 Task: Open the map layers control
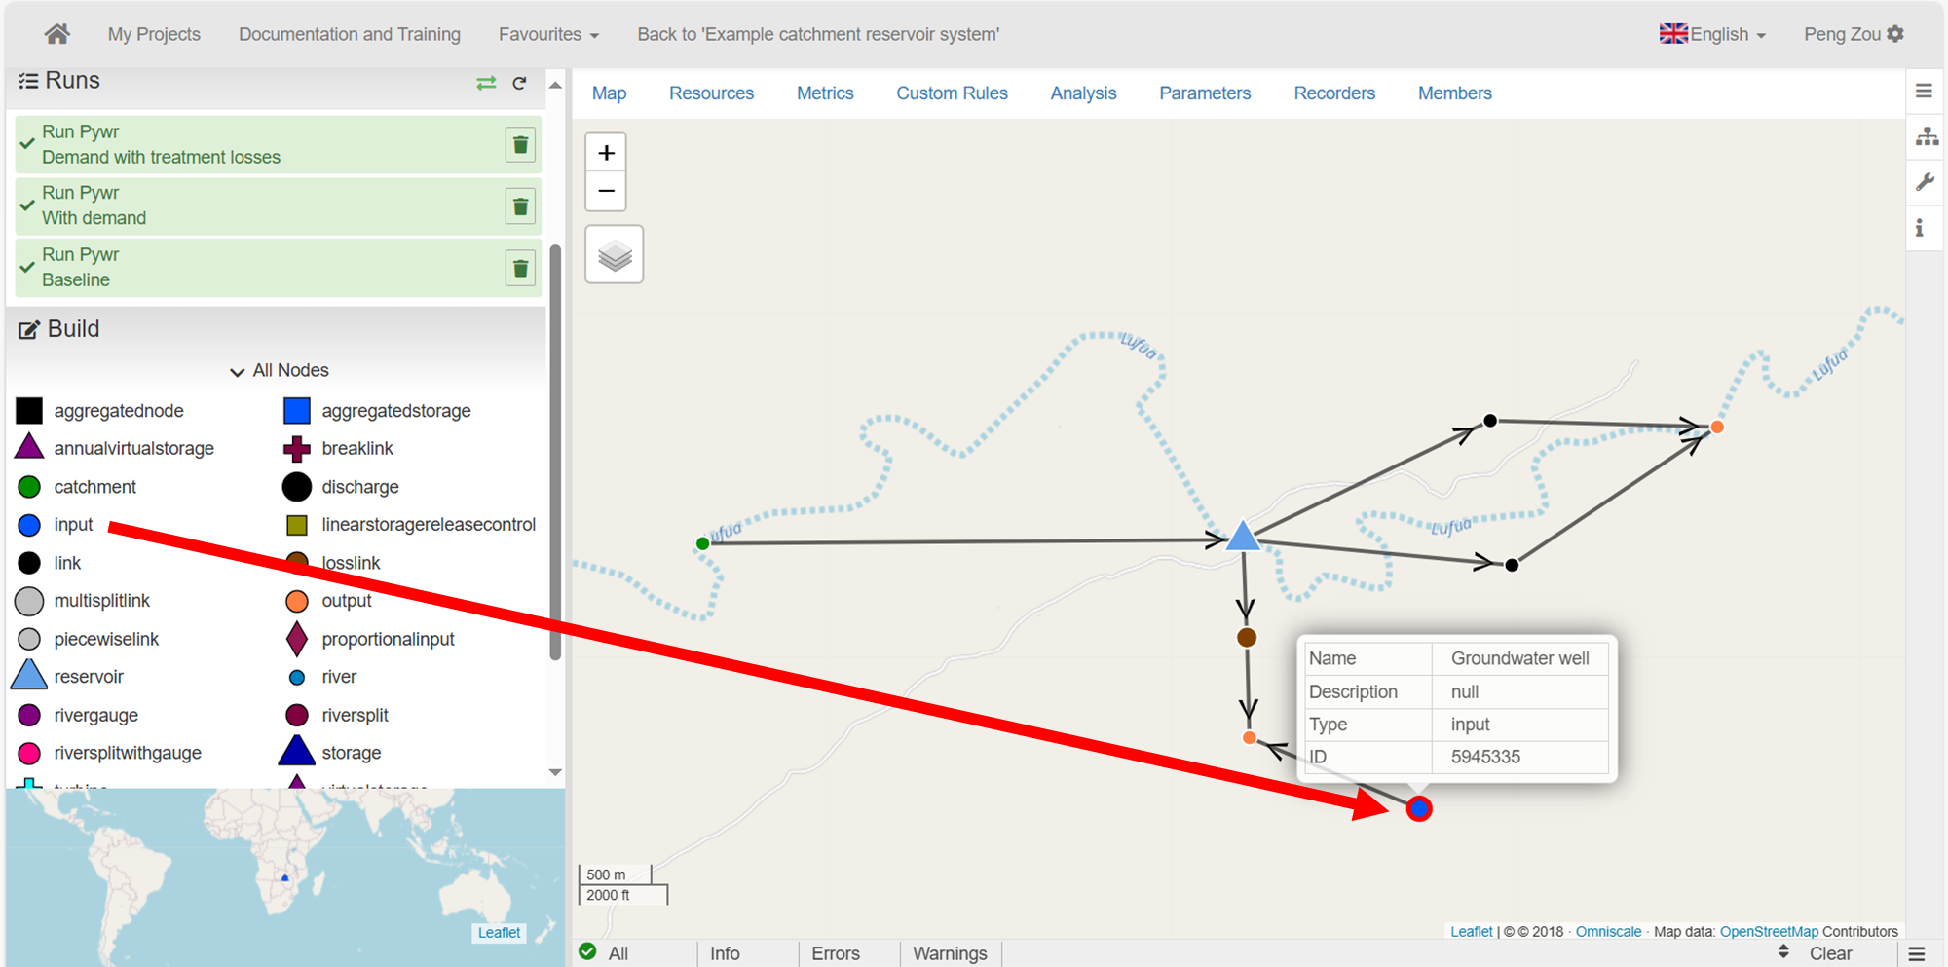click(614, 255)
